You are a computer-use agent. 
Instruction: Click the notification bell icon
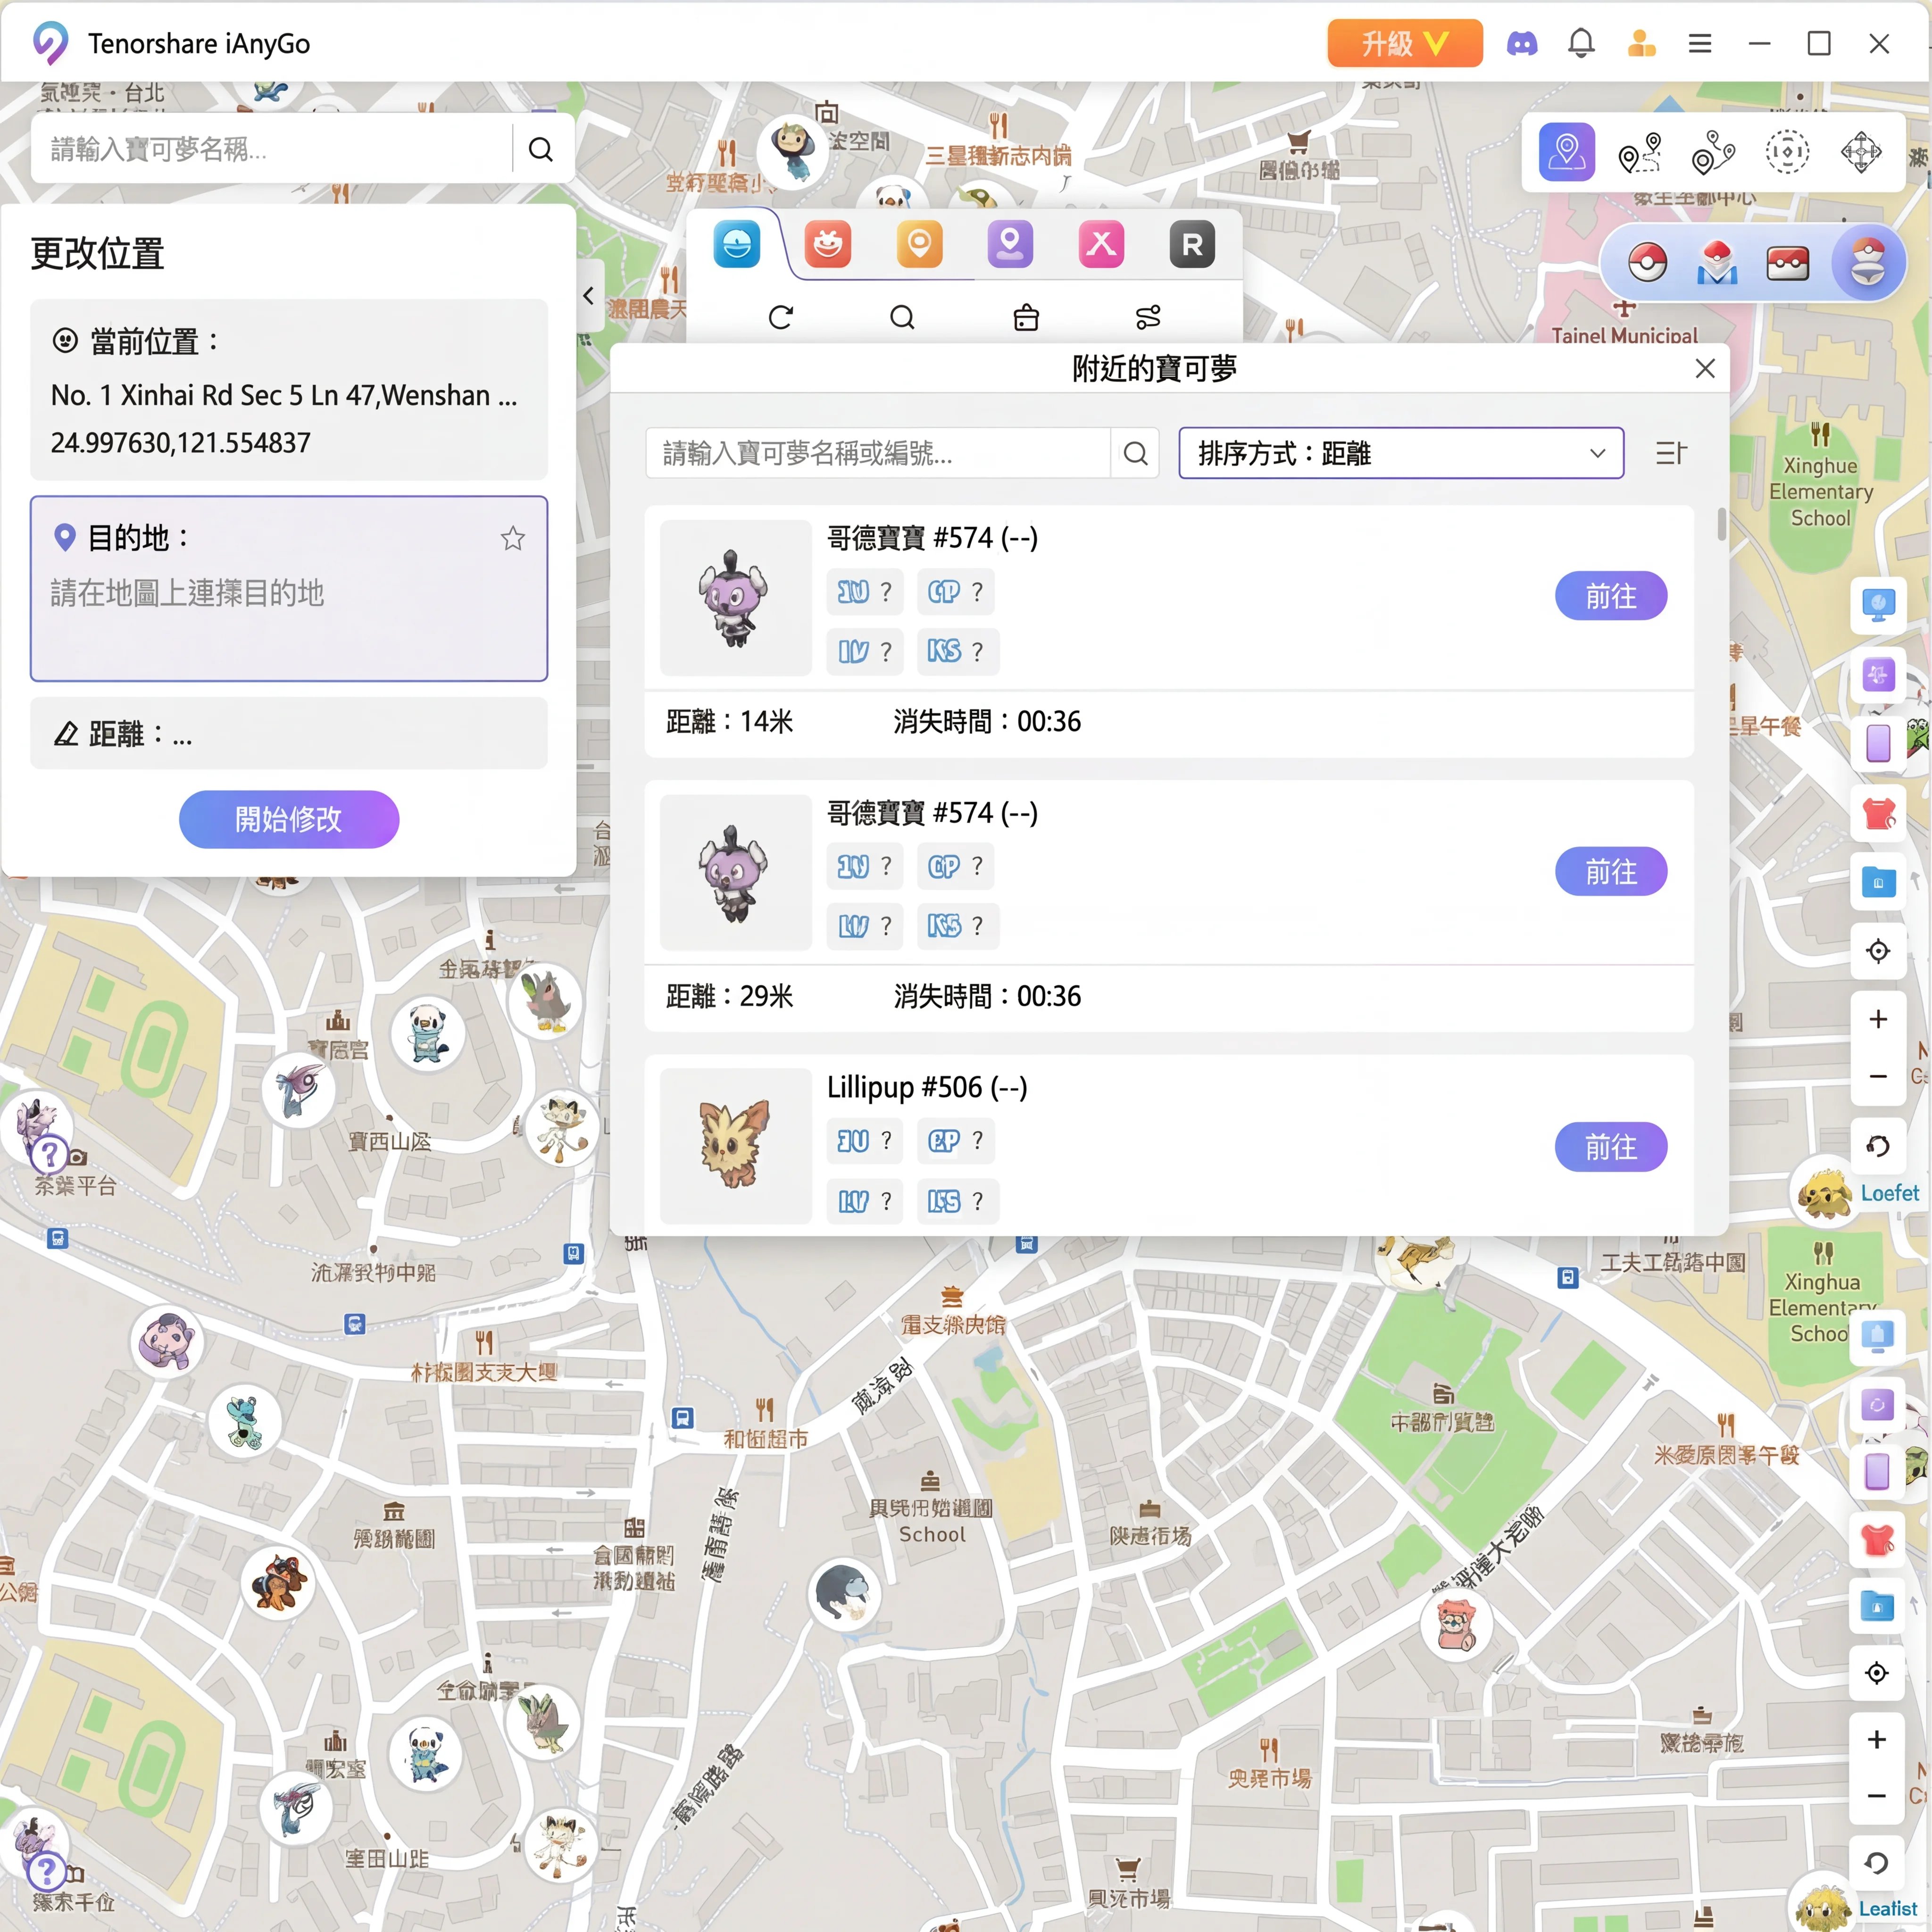click(1581, 43)
